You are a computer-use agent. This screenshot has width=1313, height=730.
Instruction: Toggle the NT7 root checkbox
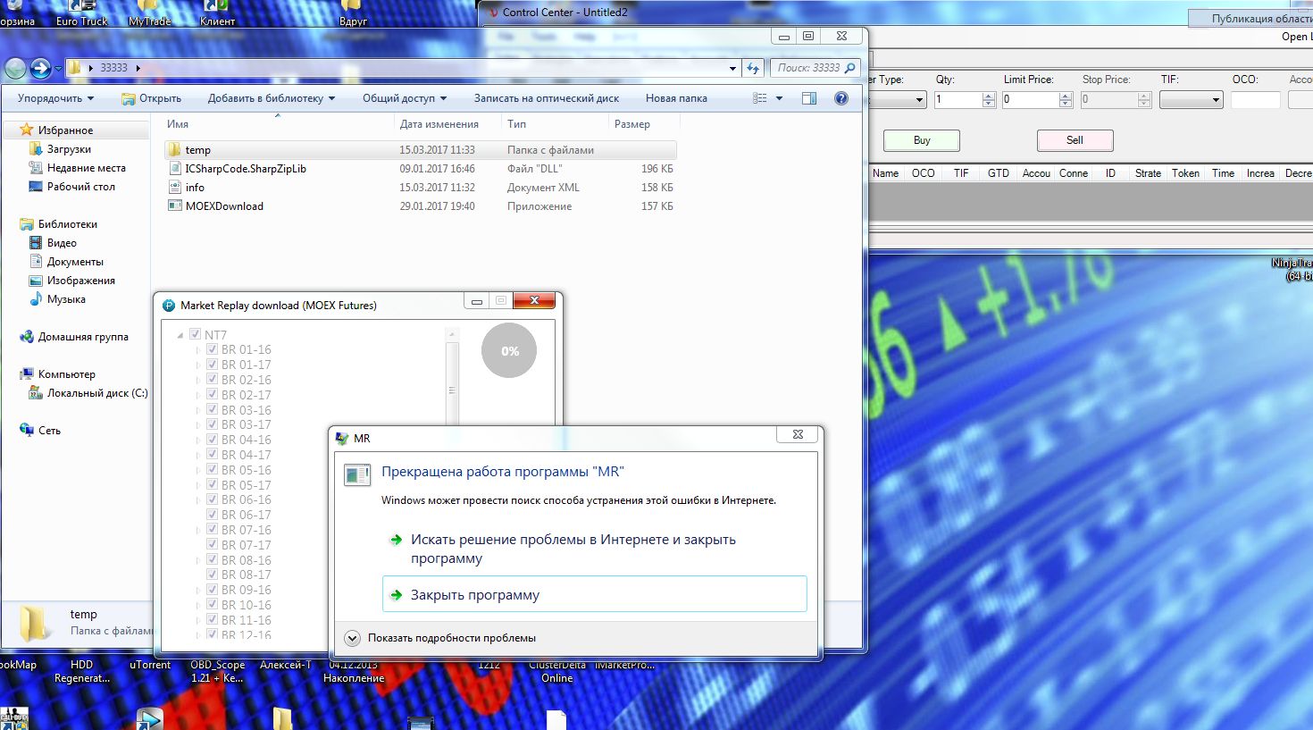pyautogui.click(x=195, y=335)
